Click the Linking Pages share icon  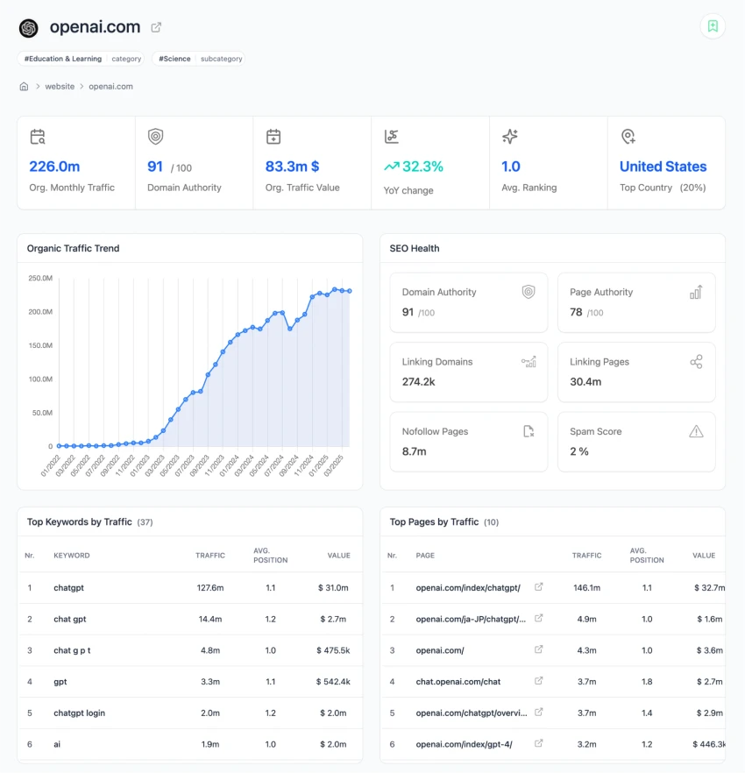click(696, 362)
